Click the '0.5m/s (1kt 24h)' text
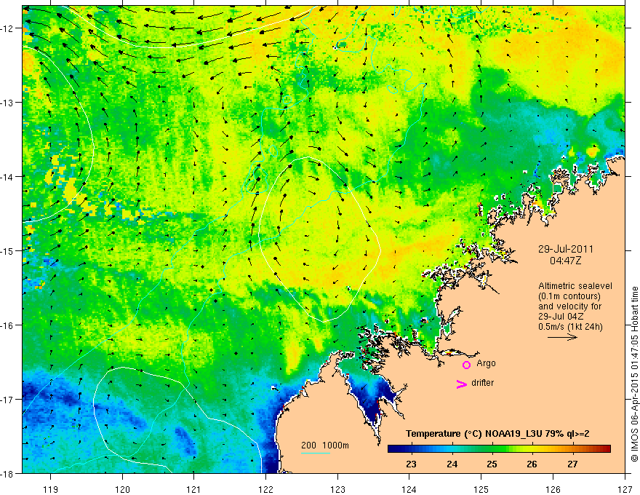 tap(570, 327)
